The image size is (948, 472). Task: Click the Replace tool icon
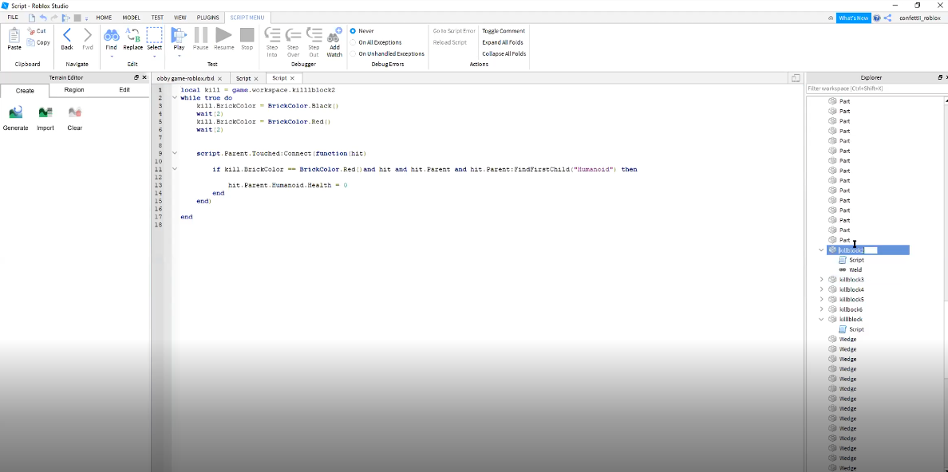pos(133,36)
